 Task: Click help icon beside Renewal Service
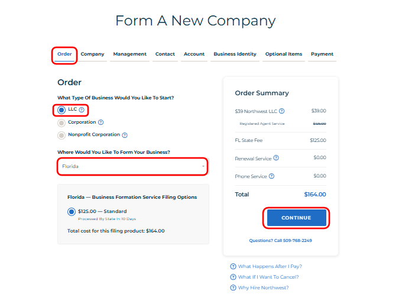pyautogui.click(x=276, y=158)
